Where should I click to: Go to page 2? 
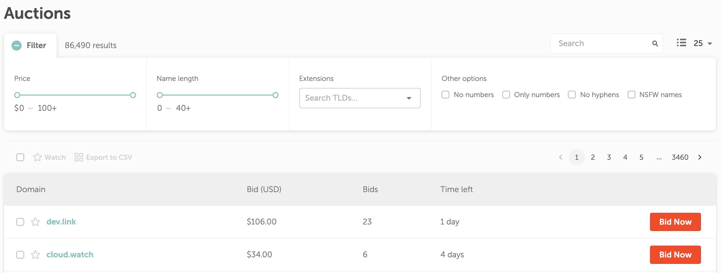pos(593,157)
